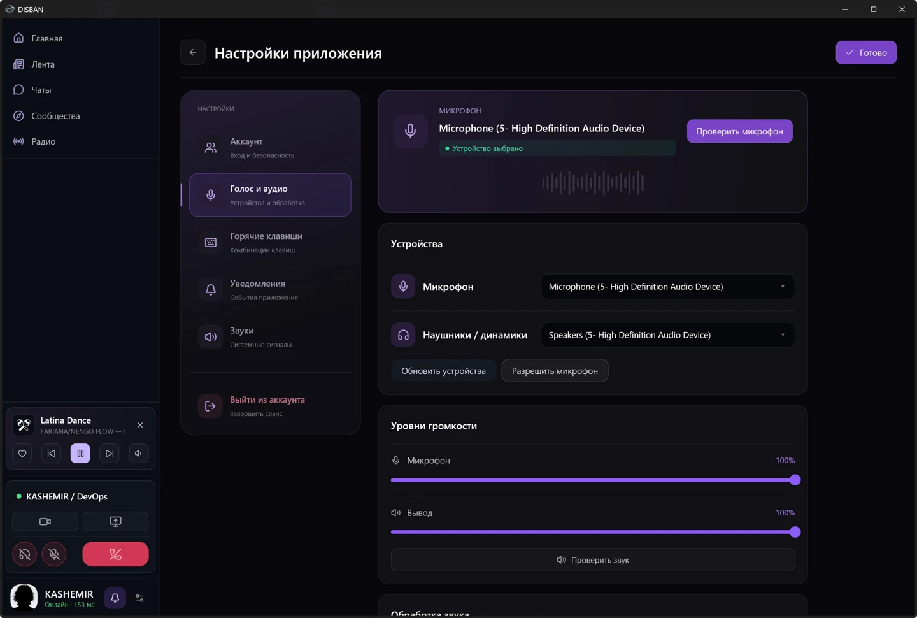Image resolution: width=917 pixels, height=618 pixels.
Task: Click Выйти из аккаунта
Action: point(270,406)
